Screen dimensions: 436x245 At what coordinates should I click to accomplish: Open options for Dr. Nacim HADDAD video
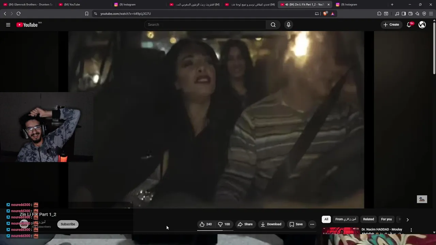(x=411, y=230)
